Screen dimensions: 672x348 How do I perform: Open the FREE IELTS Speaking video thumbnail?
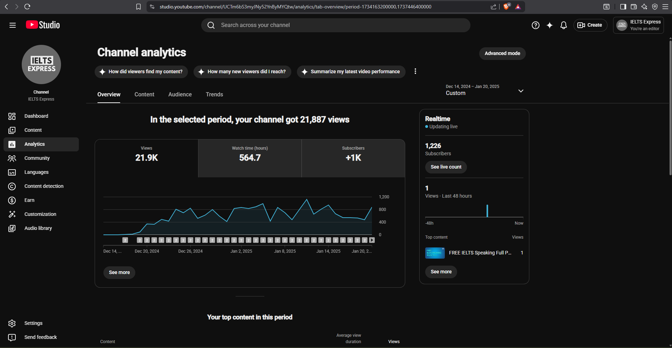pyautogui.click(x=435, y=253)
